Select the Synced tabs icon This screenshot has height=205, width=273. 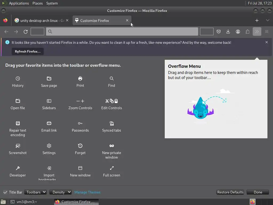[112, 123]
